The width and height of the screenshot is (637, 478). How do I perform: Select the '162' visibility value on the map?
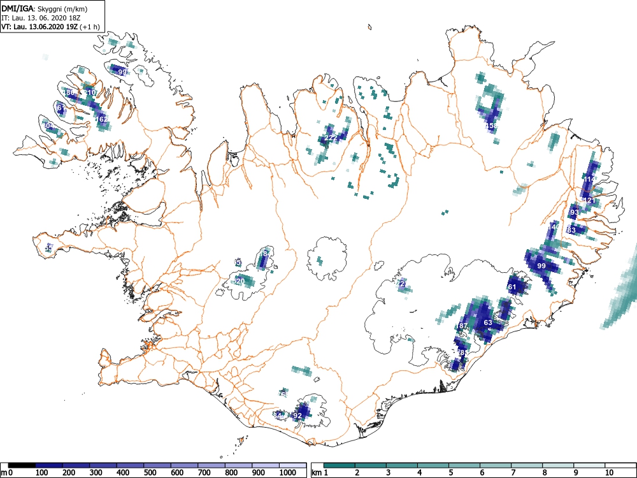click(102, 120)
